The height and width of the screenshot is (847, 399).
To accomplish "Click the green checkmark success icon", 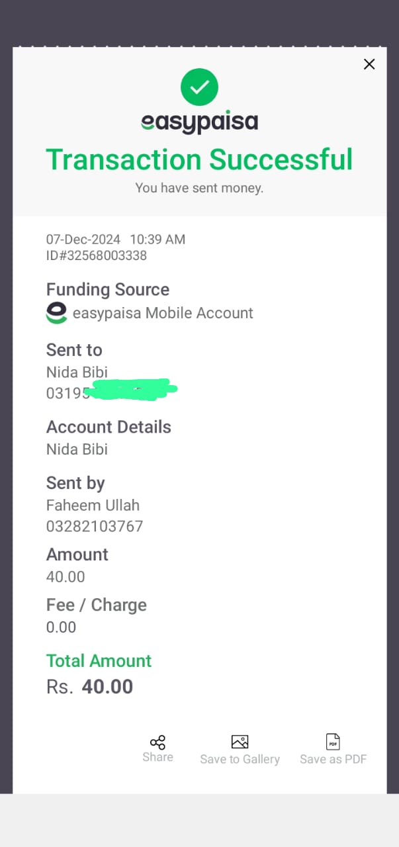I will (x=199, y=87).
